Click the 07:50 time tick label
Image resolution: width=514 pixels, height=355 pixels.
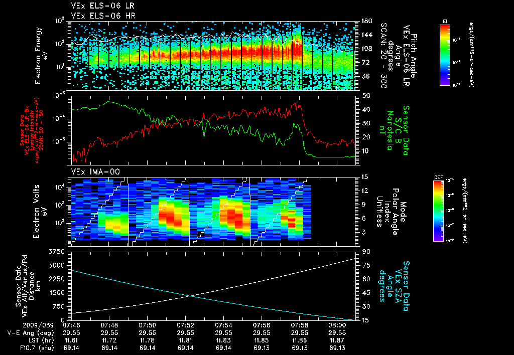[148, 325]
